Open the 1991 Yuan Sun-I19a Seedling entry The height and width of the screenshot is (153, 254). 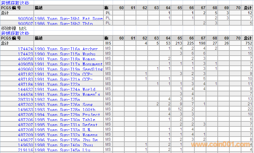coord(68,69)
